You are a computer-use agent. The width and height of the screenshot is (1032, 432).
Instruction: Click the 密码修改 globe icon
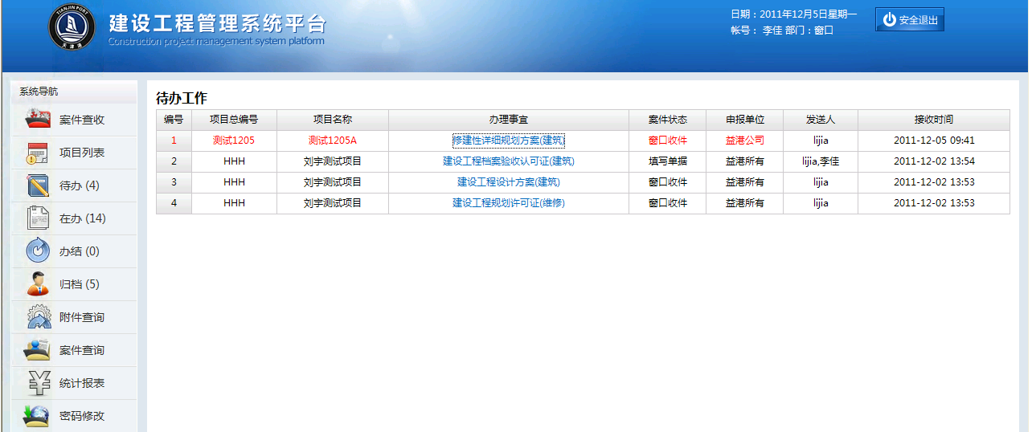point(38,415)
